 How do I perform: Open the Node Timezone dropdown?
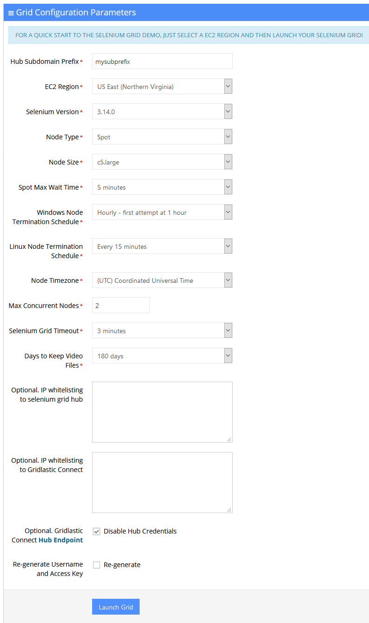(x=227, y=280)
